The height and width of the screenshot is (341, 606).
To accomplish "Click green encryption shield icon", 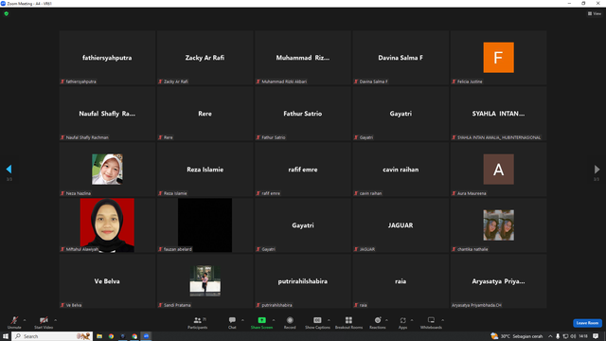I will pos(7,13).
